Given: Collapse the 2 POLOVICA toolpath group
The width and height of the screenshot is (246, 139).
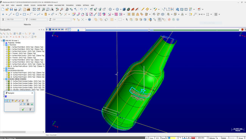Looking at the screenshot, I should (4, 45).
